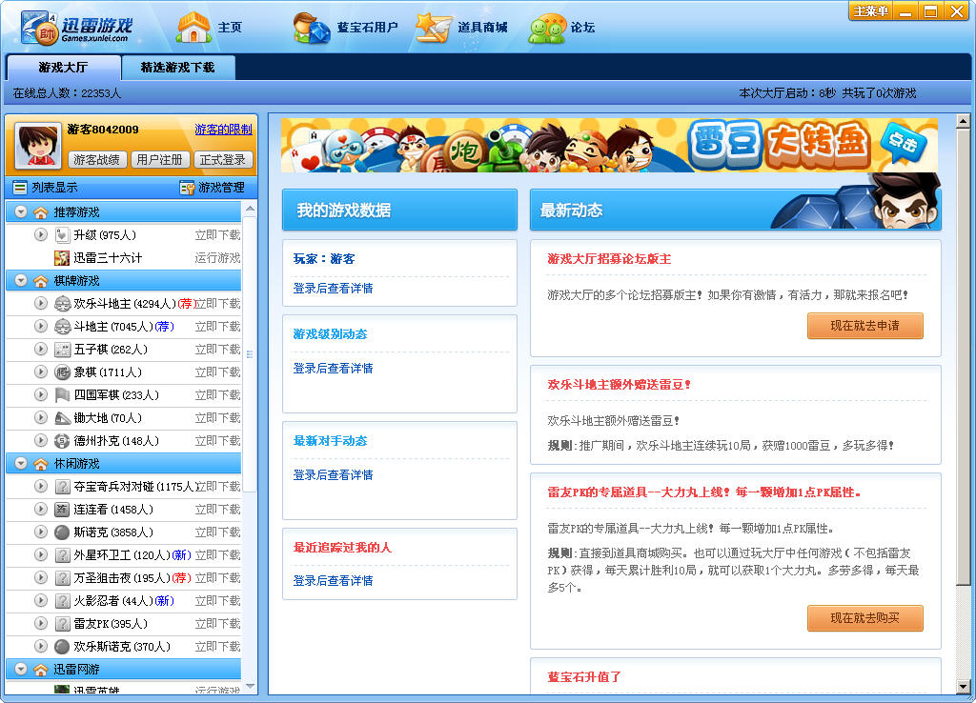Open the 道具商城 item shop icon
This screenshot has height=703, width=976.
pyautogui.click(x=434, y=28)
